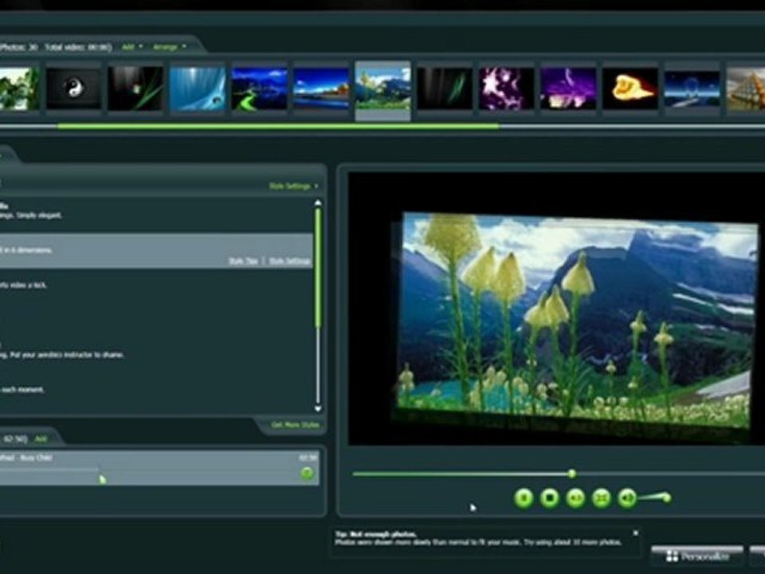The height and width of the screenshot is (574, 765).
Task: Click the Get More Styles link
Action: pyautogui.click(x=295, y=425)
